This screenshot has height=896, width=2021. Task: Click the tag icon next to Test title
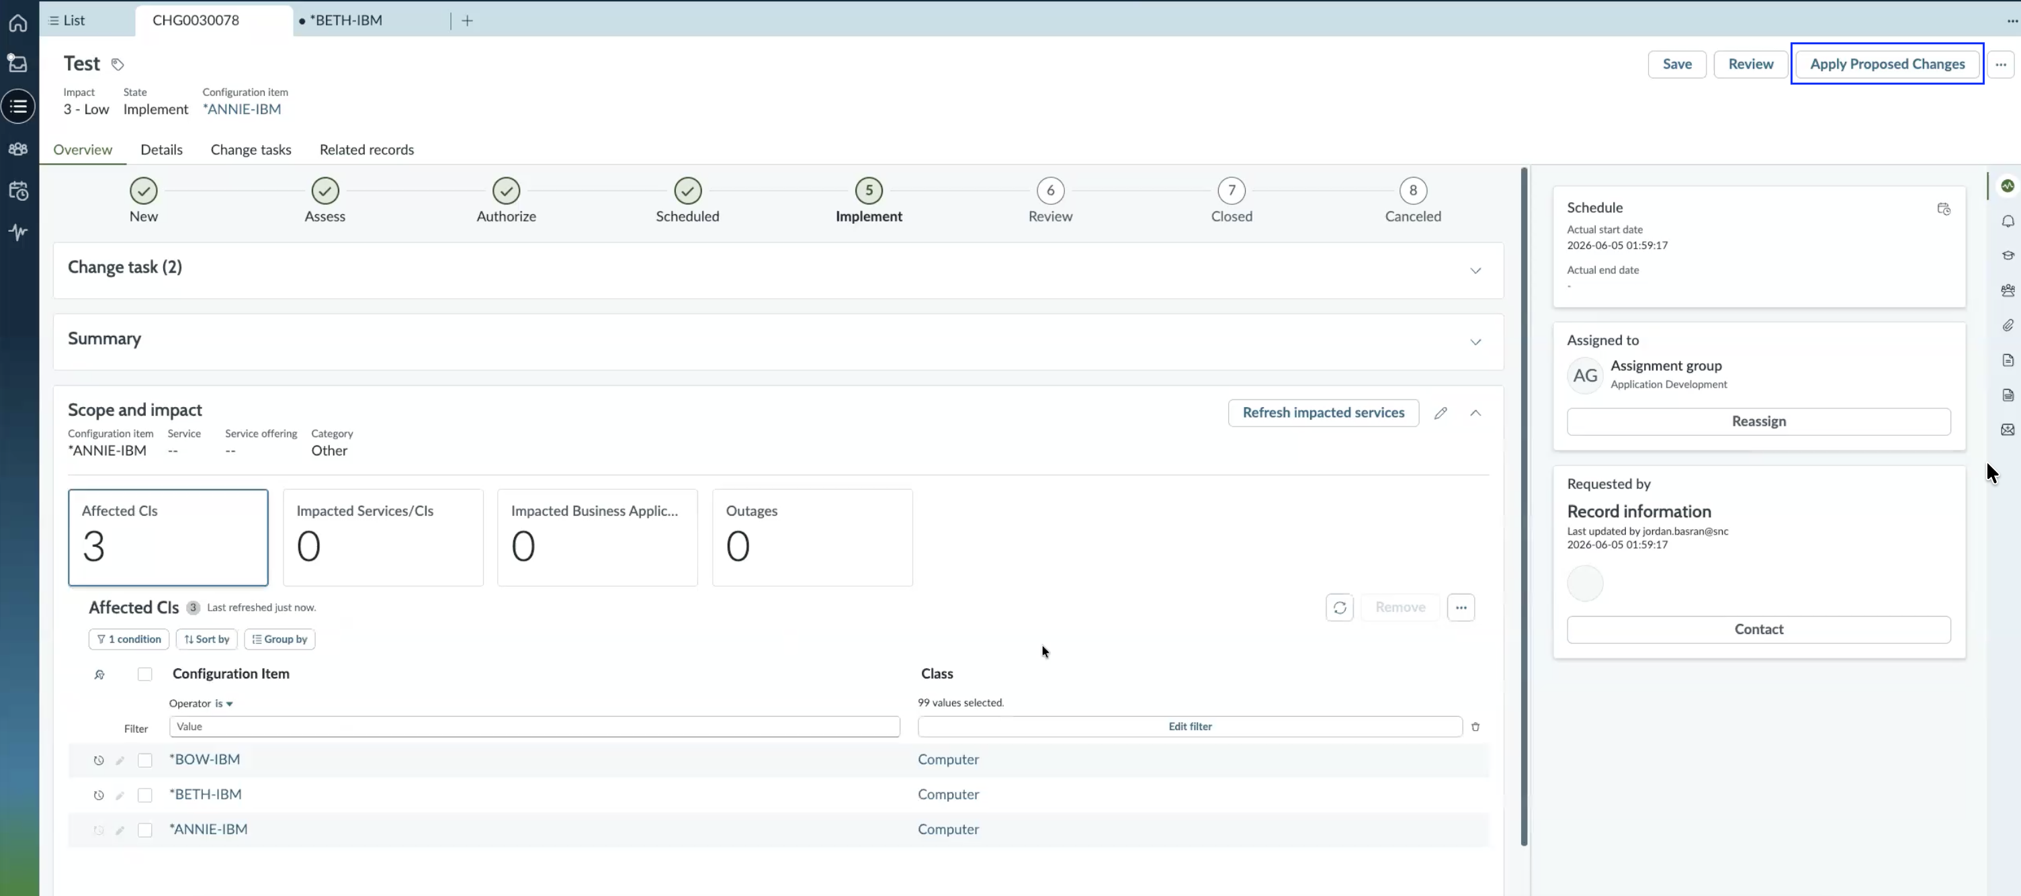(117, 64)
